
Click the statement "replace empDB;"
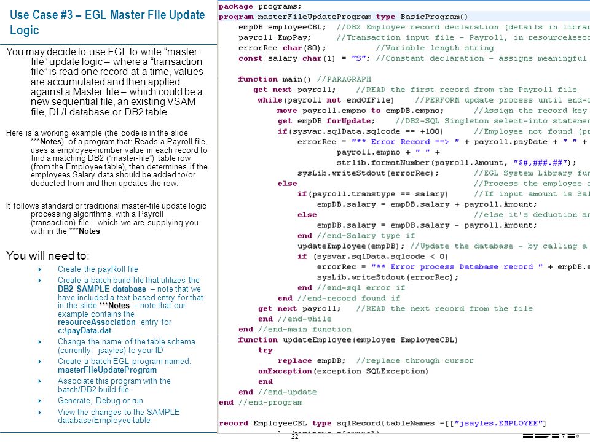coord(312,361)
